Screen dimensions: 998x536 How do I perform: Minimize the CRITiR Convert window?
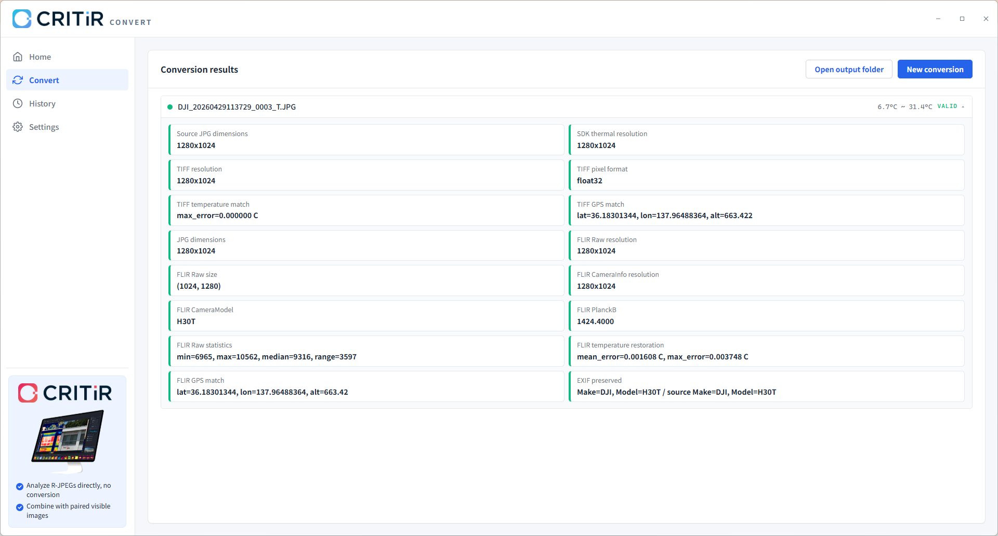click(938, 19)
